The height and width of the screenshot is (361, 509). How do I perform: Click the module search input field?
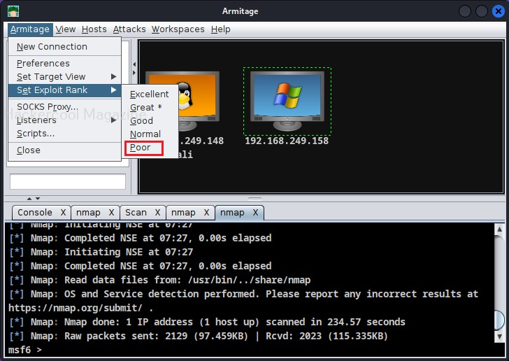coord(68,181)
